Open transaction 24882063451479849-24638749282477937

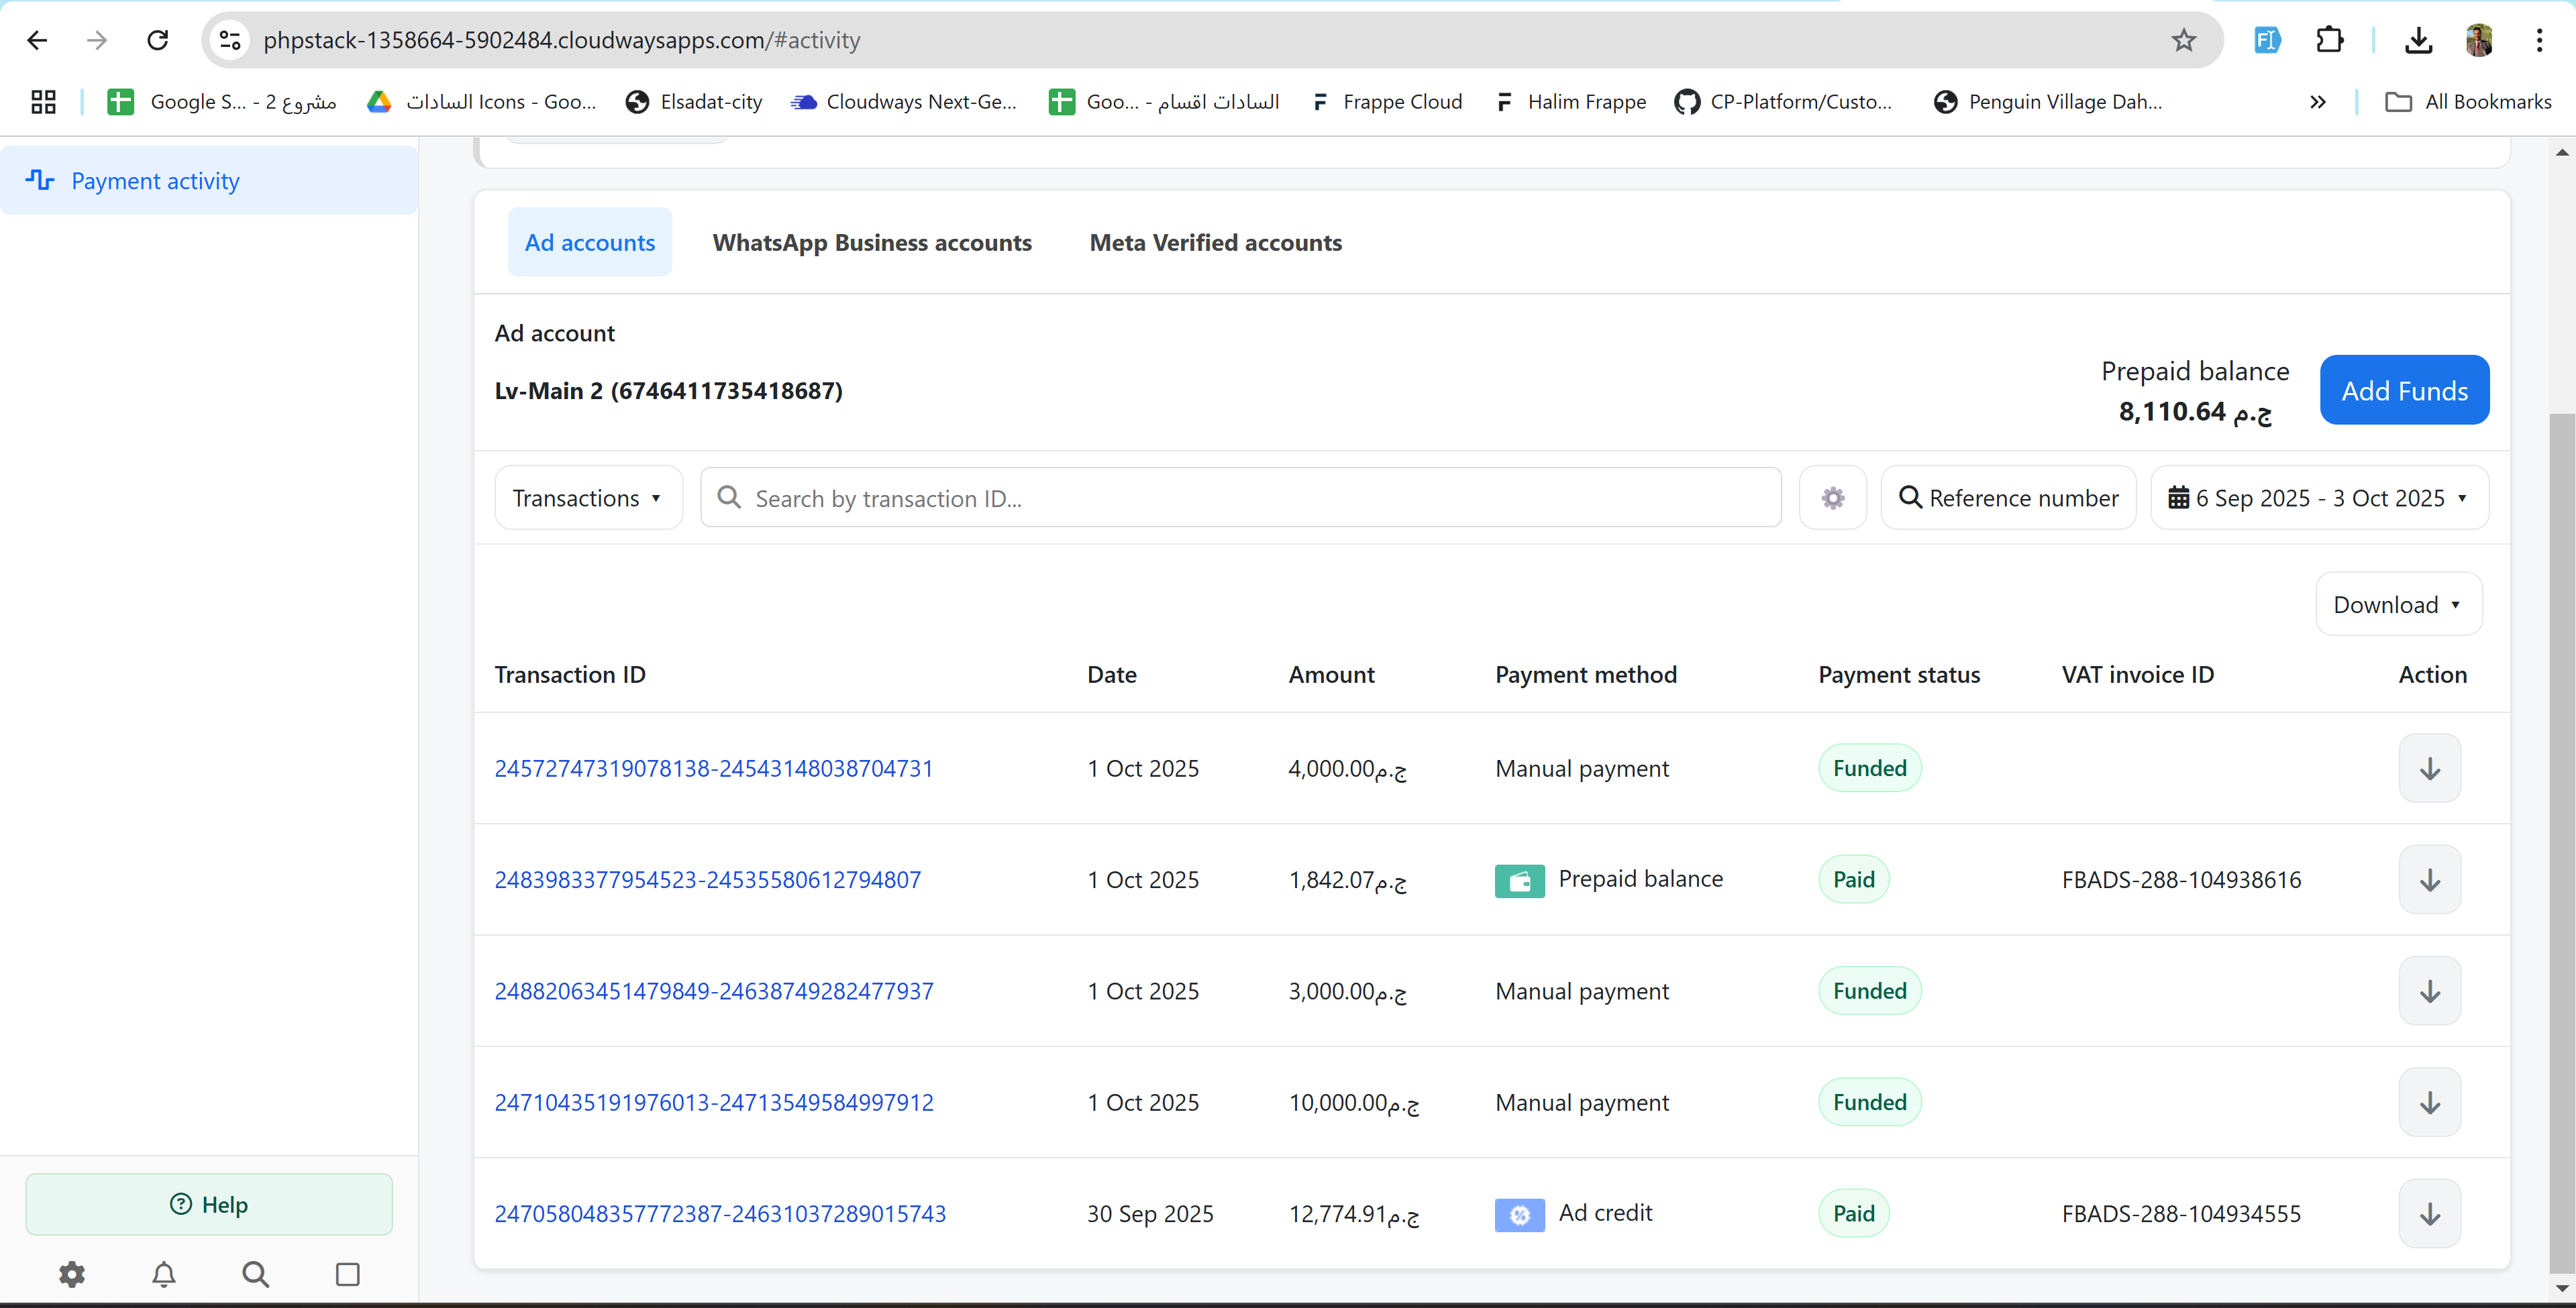tap(714, 991)
